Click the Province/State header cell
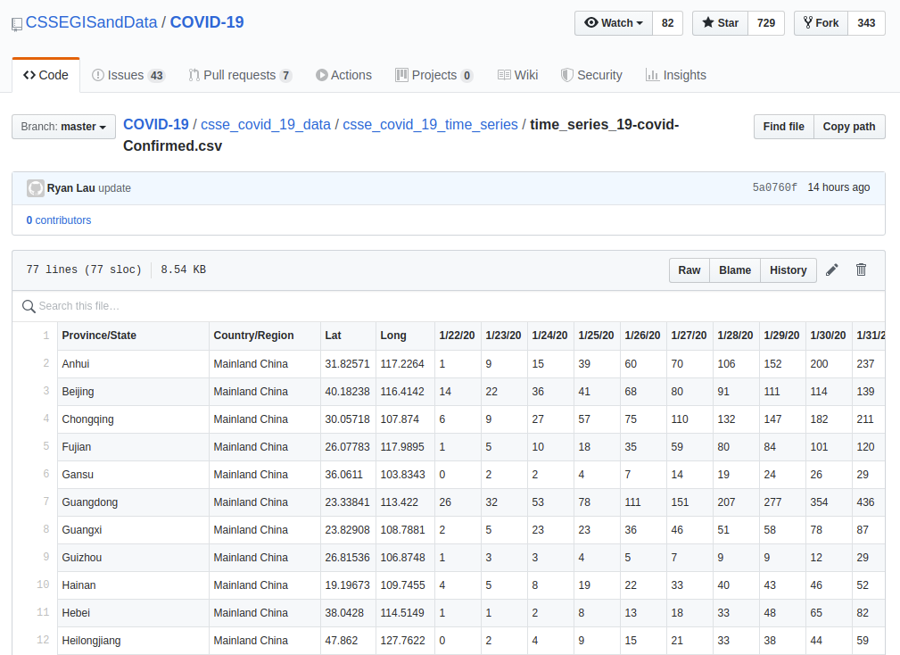The height and width of the screenshot is (655, 900). (x=133, y=336)
